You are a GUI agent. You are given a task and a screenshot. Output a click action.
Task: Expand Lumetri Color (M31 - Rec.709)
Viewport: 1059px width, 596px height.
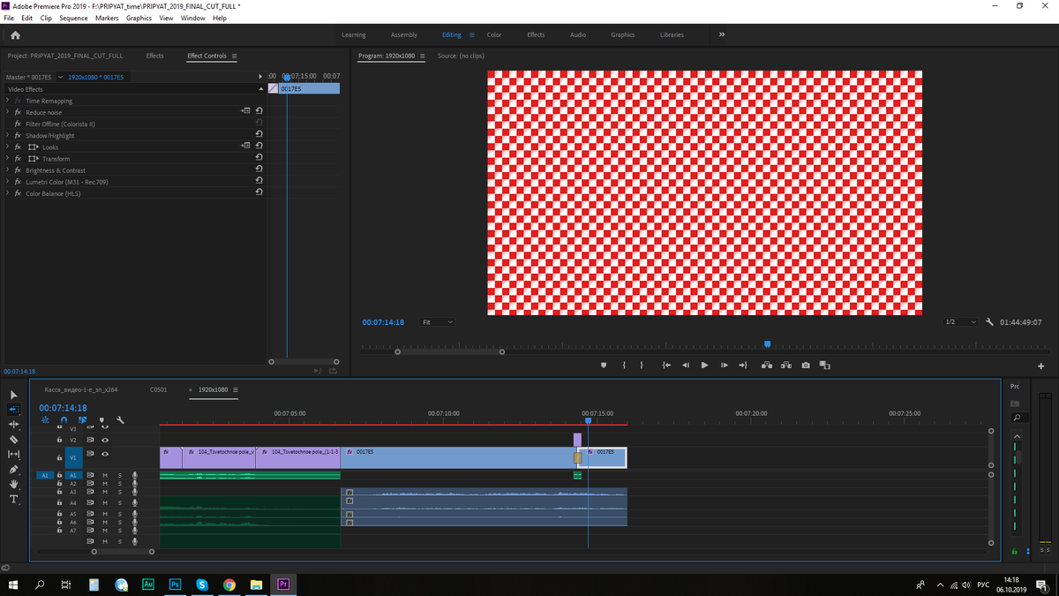coord(7,181)
